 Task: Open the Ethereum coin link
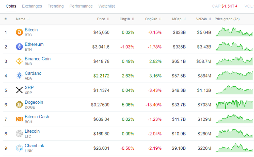[x=34, y=44]
